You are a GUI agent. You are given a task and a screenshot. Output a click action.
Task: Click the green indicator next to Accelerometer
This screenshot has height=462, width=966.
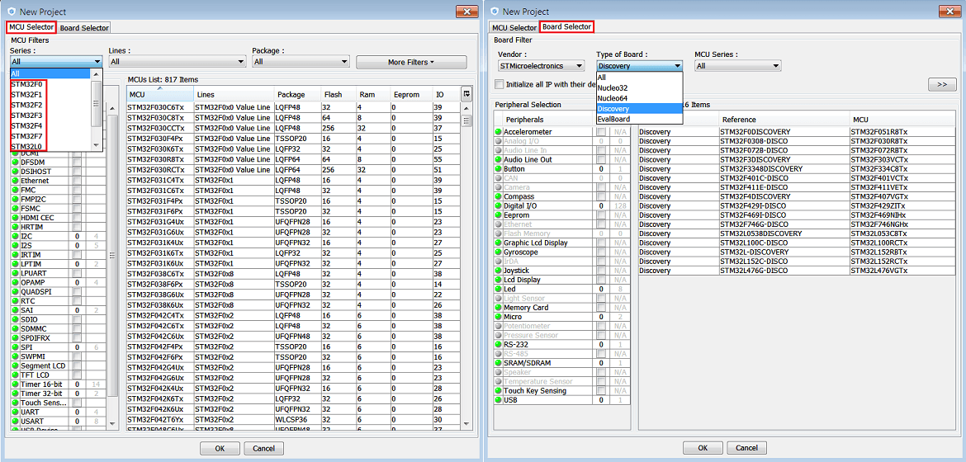499,132
